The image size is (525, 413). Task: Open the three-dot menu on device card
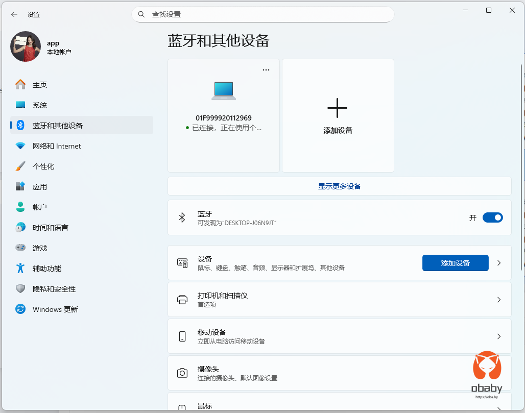(x=266, y=70)
